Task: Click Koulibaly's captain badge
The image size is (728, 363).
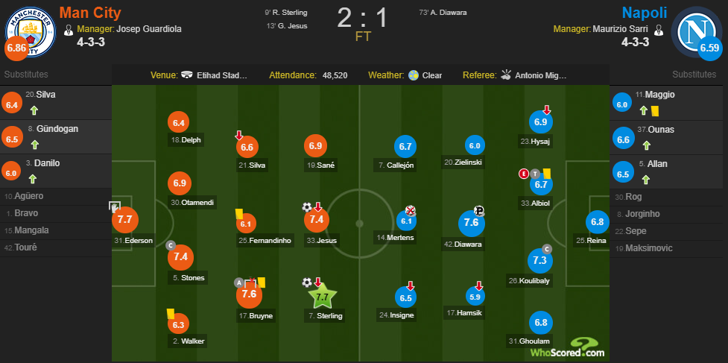Action: pyautogui.click(x=547, y=249)
